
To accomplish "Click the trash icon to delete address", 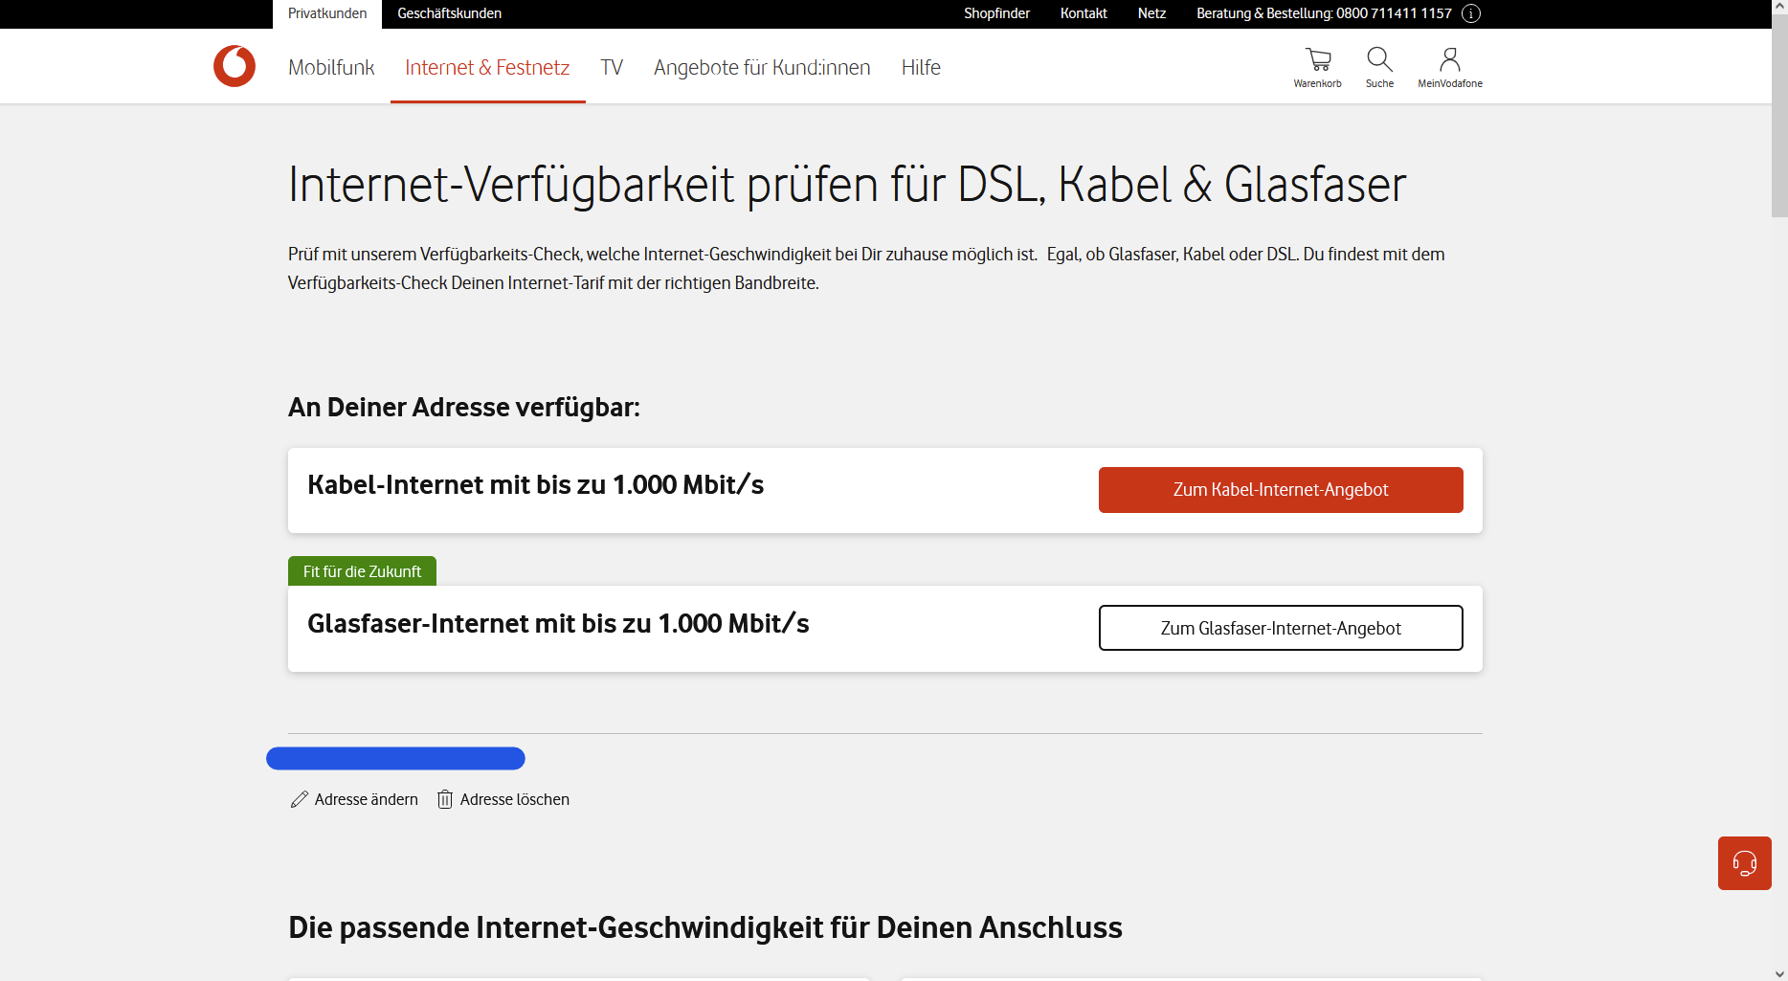I will pyautogui.click(x=445, y=799).
